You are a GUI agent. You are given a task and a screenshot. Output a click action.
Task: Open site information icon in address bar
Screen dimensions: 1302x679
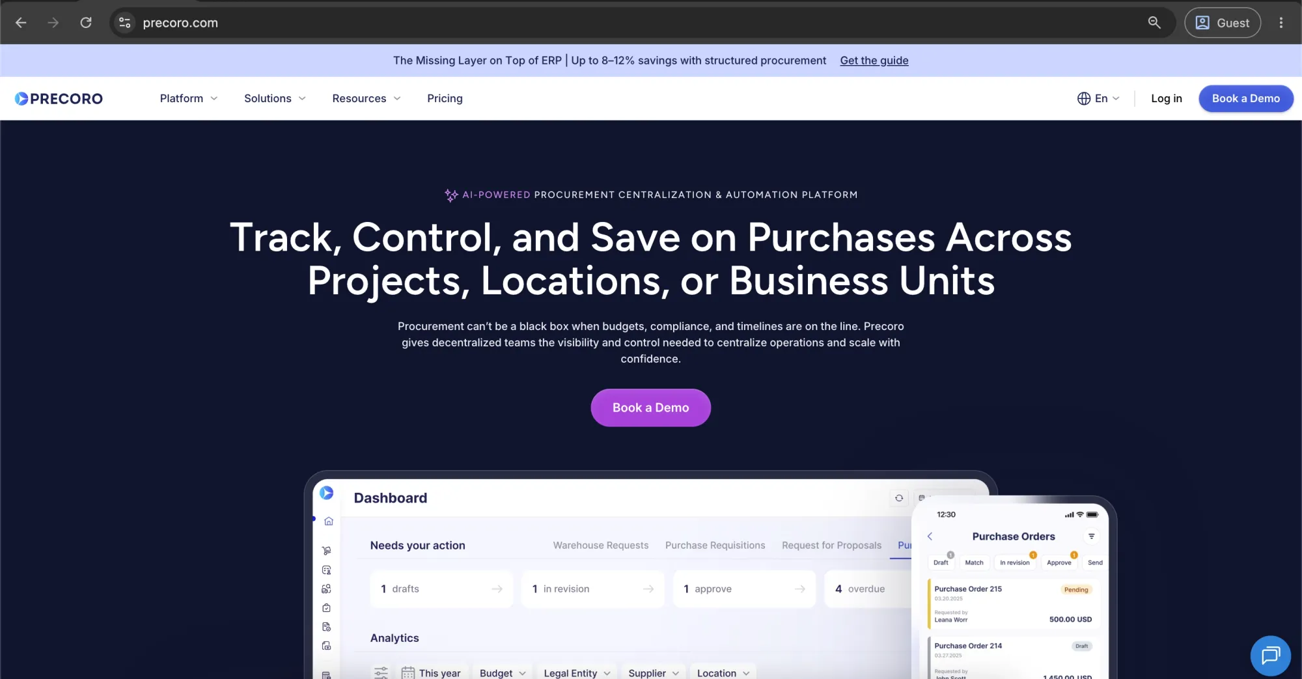[x=124, y=23]
